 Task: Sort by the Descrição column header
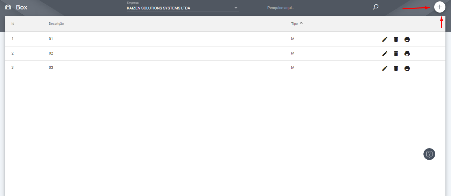56,24
